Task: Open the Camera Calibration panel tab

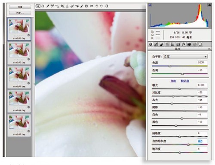Action: (x=189, y=44)
